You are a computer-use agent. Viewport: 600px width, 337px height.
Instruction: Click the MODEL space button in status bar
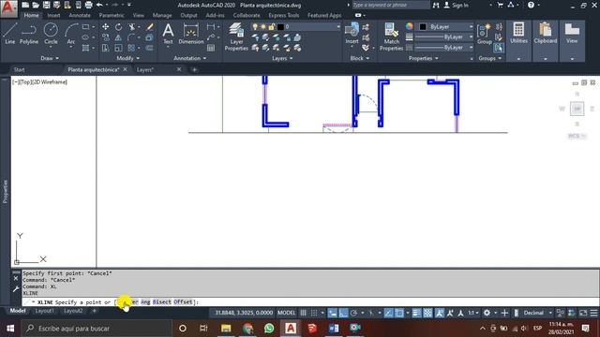286,313
